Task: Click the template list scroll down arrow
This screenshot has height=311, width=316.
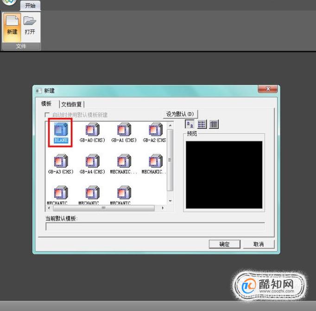Action: coord(170,201)
